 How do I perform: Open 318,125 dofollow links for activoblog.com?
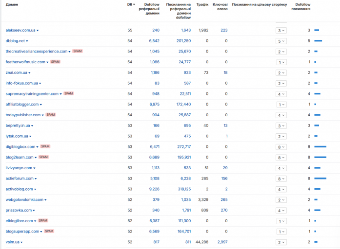point(184,189)
